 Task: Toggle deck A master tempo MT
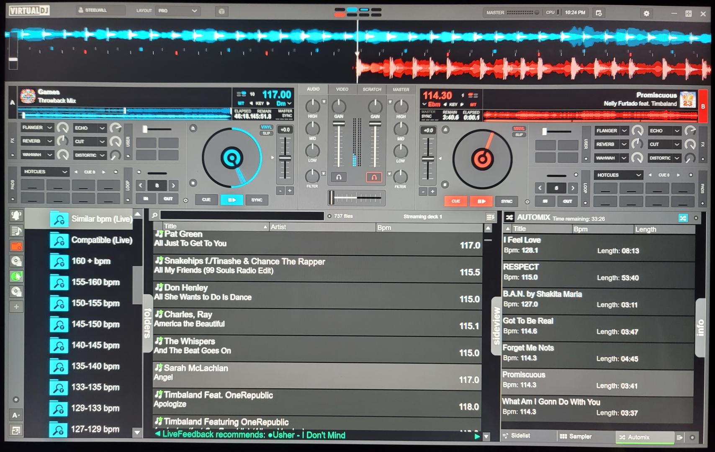(x=241, y=103)
